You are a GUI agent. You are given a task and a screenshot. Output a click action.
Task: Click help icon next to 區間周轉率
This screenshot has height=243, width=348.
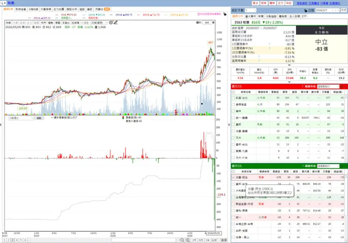(259, 61)
